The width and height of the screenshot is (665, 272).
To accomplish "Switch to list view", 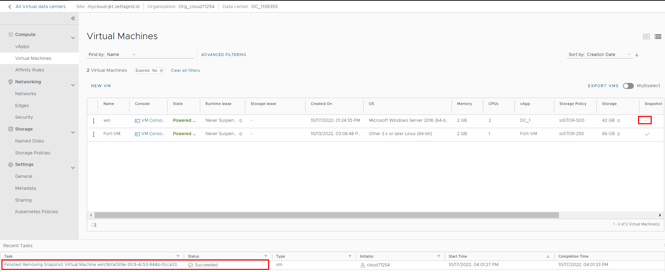I will point(658,37).
